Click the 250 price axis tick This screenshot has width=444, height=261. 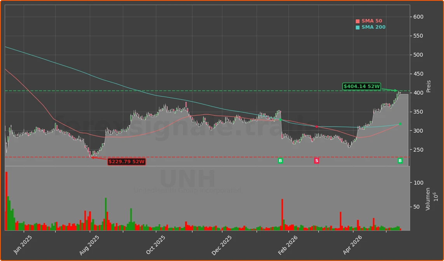coord(418,150)
